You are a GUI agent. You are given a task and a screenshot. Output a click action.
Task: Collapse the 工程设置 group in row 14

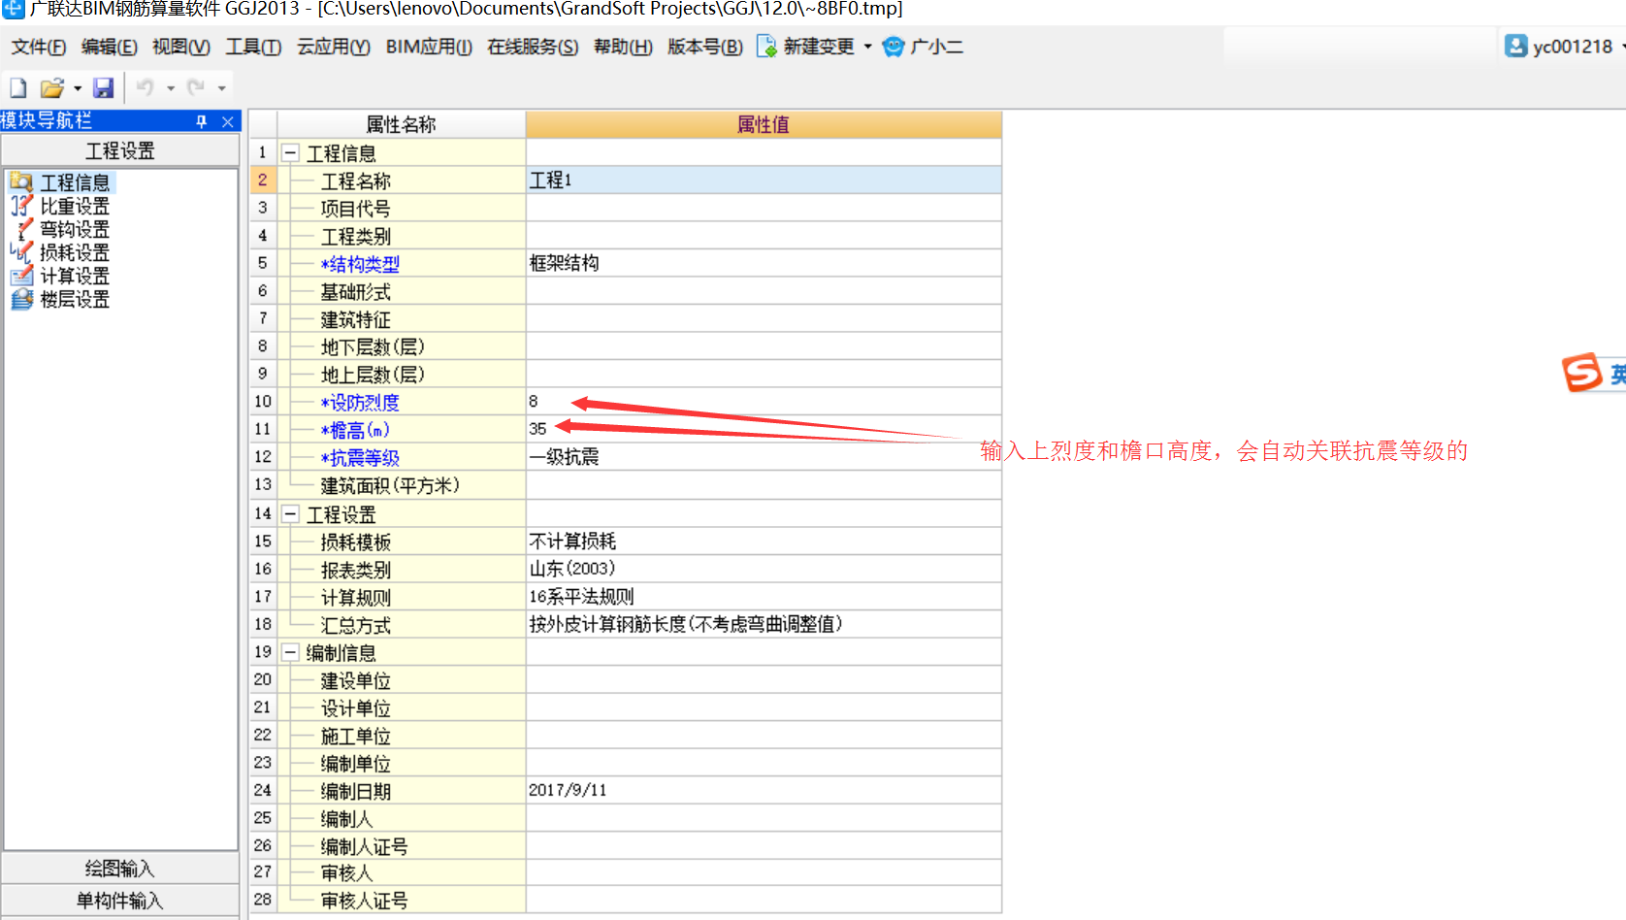coord(290,513)
